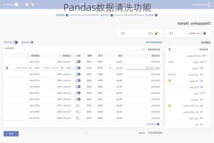Click the edit link on User_MySQL card
The width and height of the screenshot is (214, 143).
(x=171, y=33)
